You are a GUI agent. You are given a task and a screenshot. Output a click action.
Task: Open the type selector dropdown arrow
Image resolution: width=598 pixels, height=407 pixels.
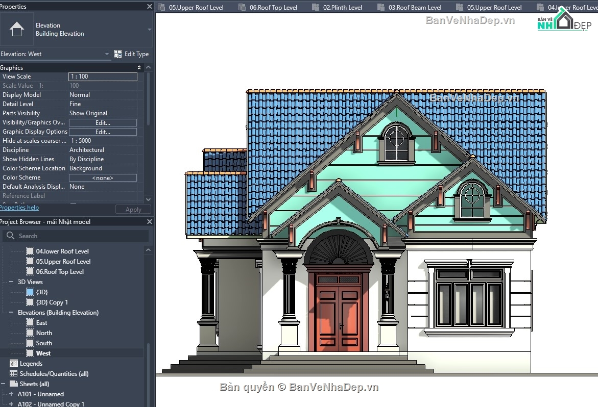coord(150,29)
